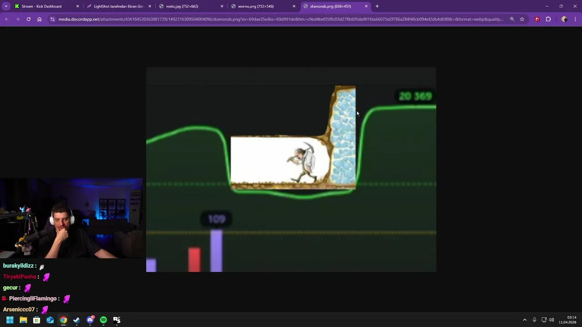This screenshot has height=327, width=582.
Task: Open the Windows Start menu
Action: click(10, 320)
